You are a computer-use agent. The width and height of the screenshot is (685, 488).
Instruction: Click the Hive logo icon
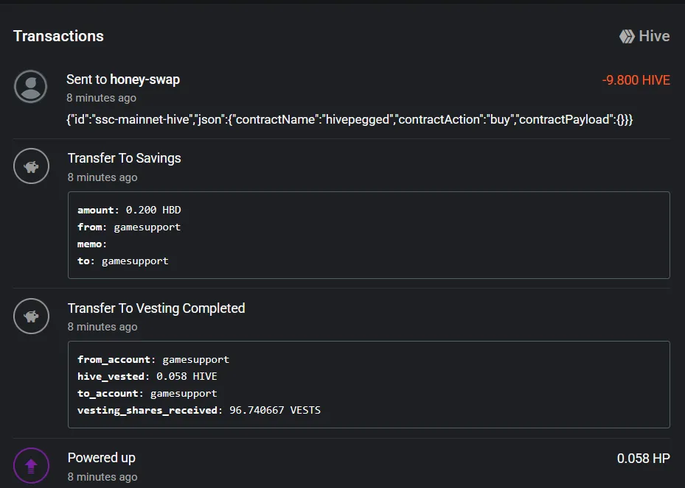(627, 36)
